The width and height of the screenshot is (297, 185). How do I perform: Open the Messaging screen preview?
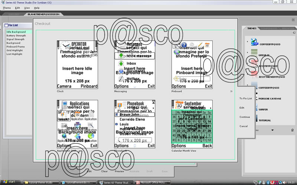tap(135, 64)
